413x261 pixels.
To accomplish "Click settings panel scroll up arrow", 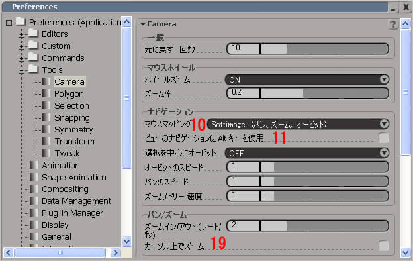I will pyautogui.click(x=405, y=24).
